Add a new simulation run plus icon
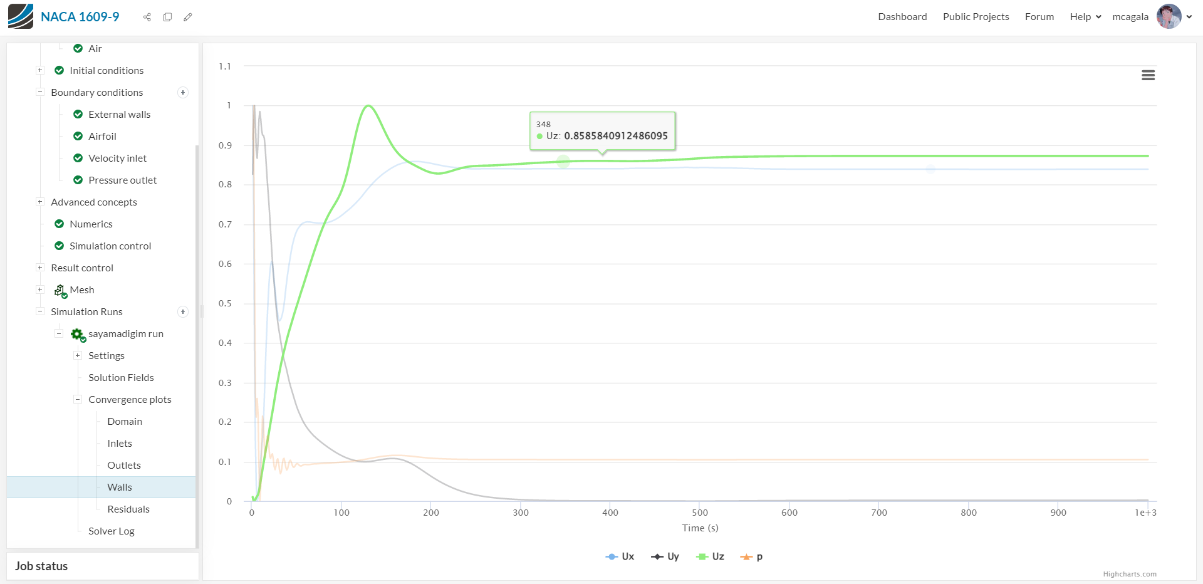Image resolution: width=1203 pixels, height=584 pixels. tap(183, 312)
